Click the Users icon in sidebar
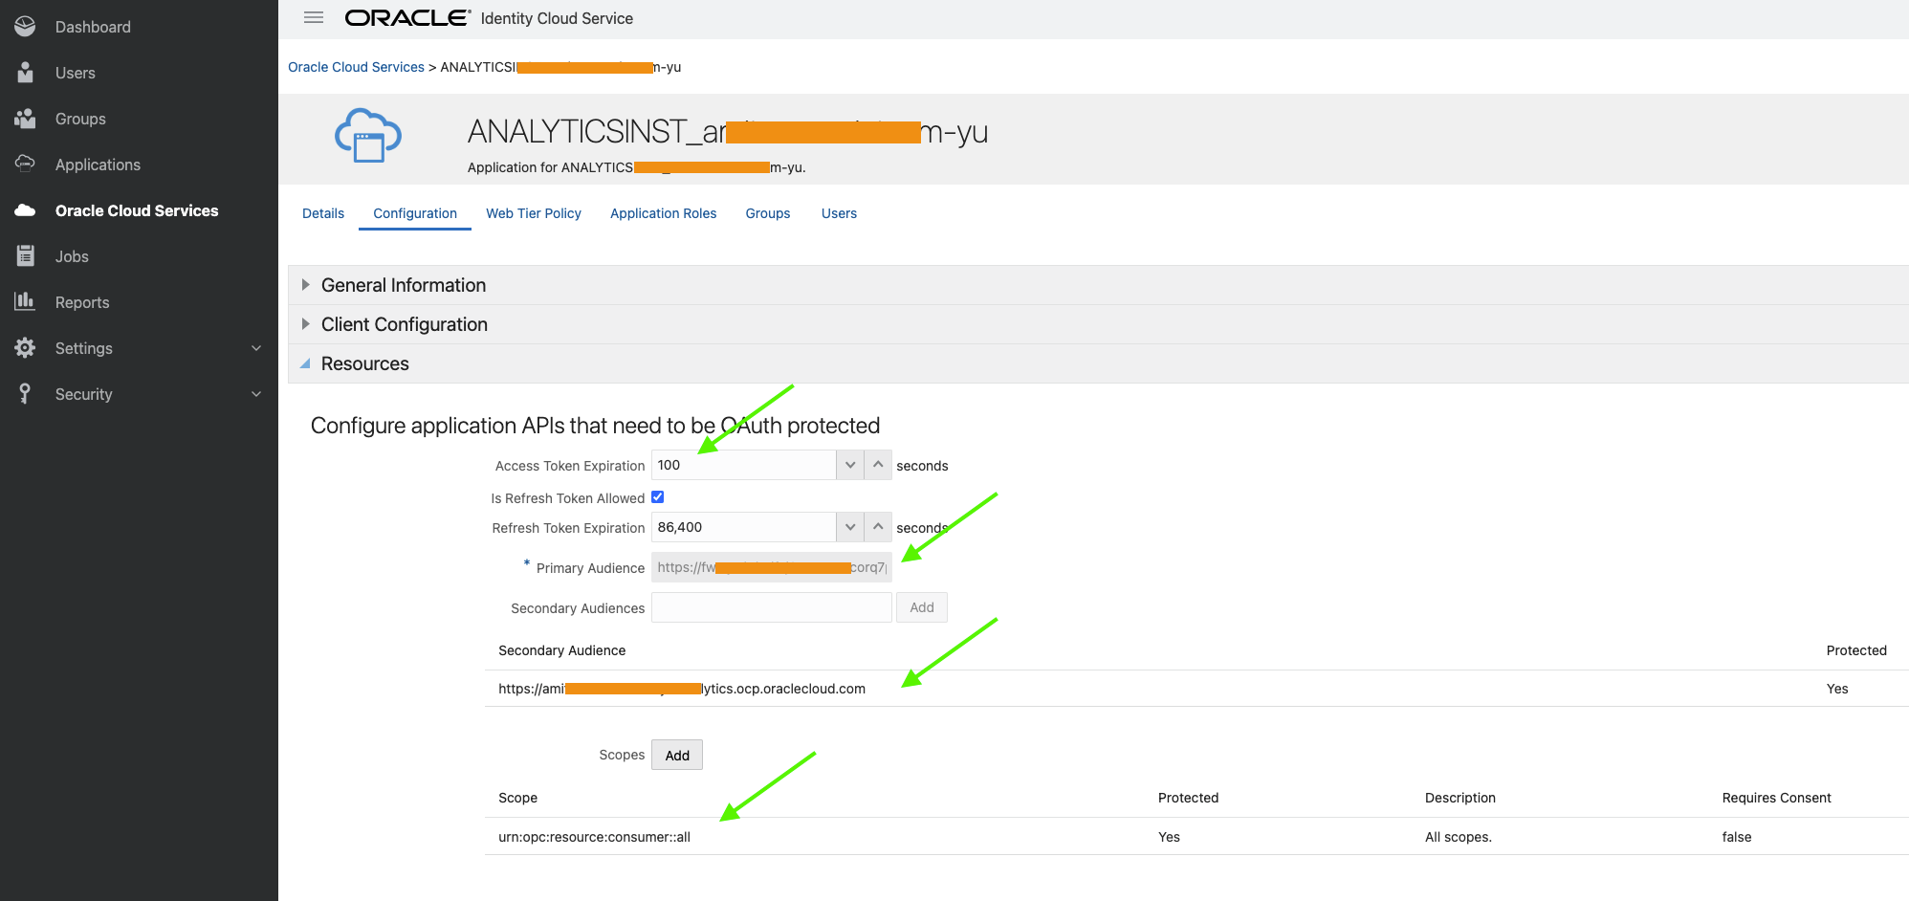 pyautogui.click(x=25, y=73)
